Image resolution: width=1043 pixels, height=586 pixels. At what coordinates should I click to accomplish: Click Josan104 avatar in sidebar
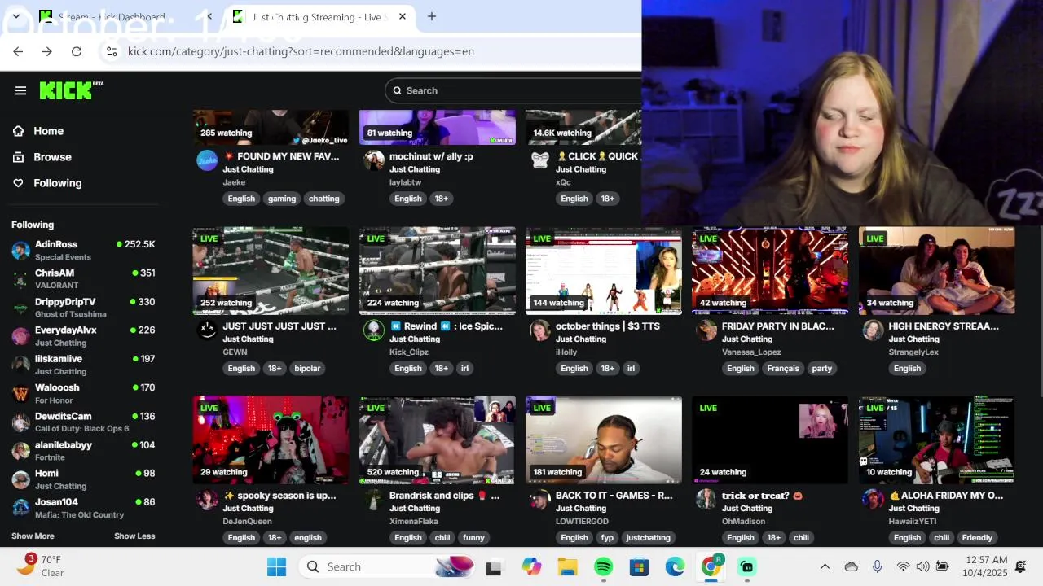click(21, 508)
